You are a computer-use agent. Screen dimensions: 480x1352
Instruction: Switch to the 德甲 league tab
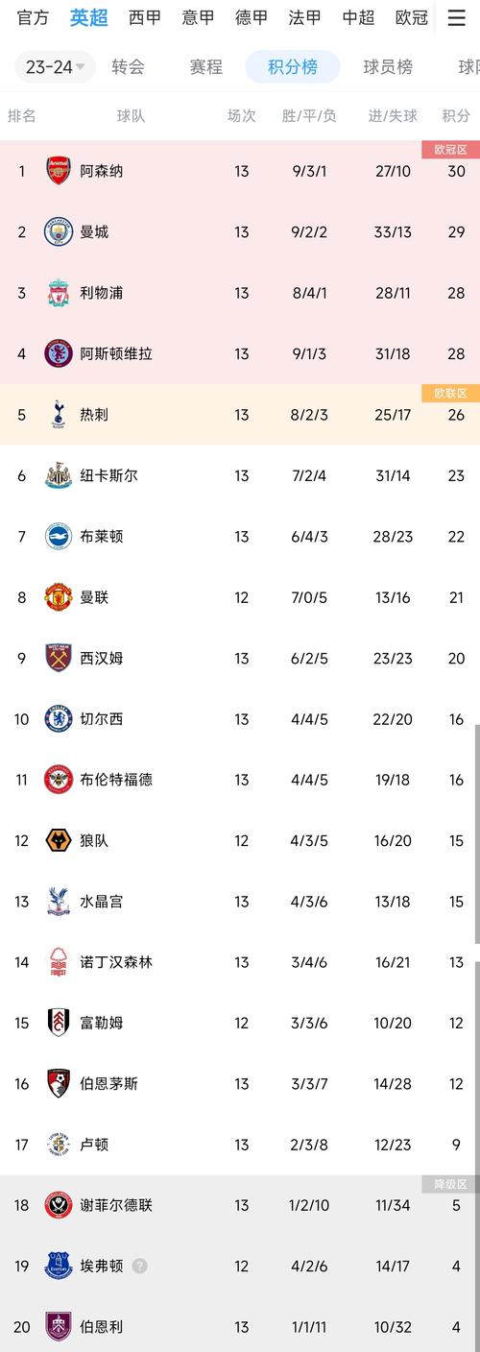252,17
